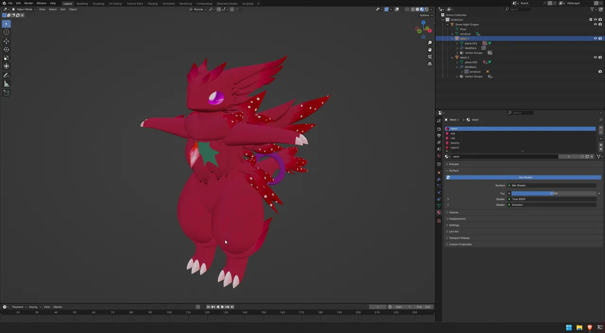Adjust the Fac slider
Image resolution: width=605 pixels, height=333 pixels.
[x=554, y=193]
